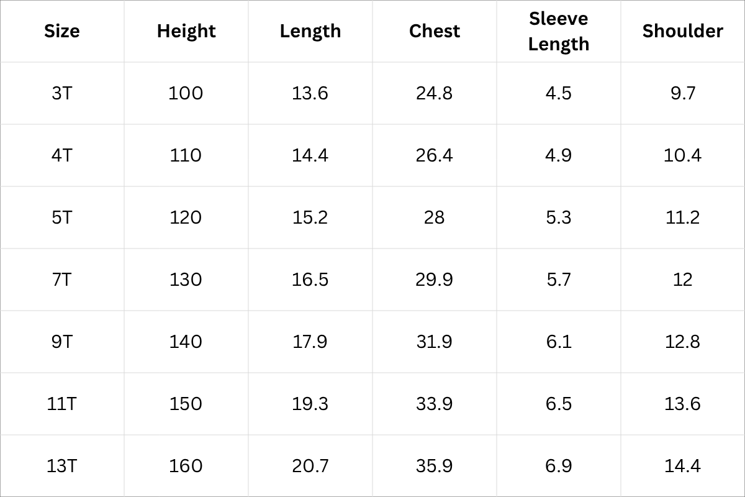Click the 13T size cell
Screen dimensions: 745x497
(x=62, y=466)
